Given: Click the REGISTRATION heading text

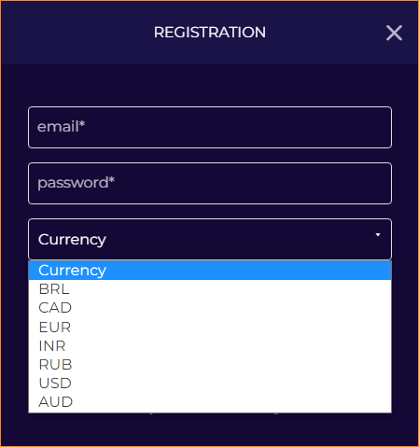Looking at the screenshot, I should 210,33.
